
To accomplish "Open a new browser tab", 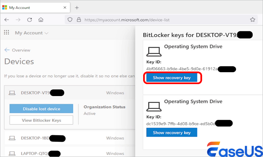I will [77, 7].
